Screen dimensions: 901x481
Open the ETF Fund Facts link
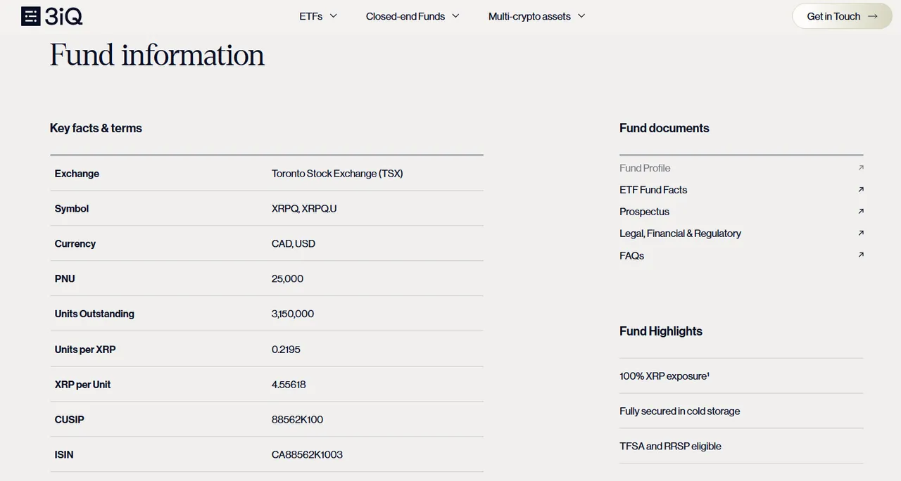pyautogui.click(x=653, y=190)
